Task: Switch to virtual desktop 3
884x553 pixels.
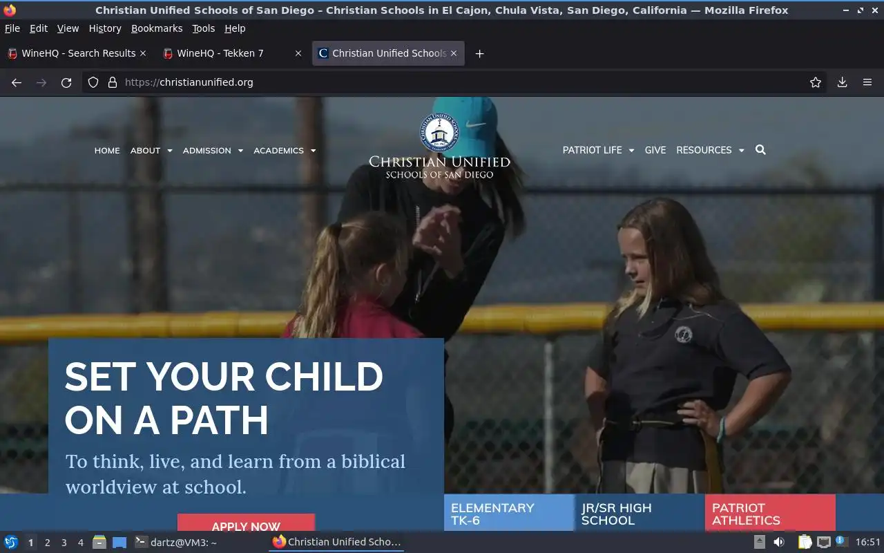Action: 64,543
